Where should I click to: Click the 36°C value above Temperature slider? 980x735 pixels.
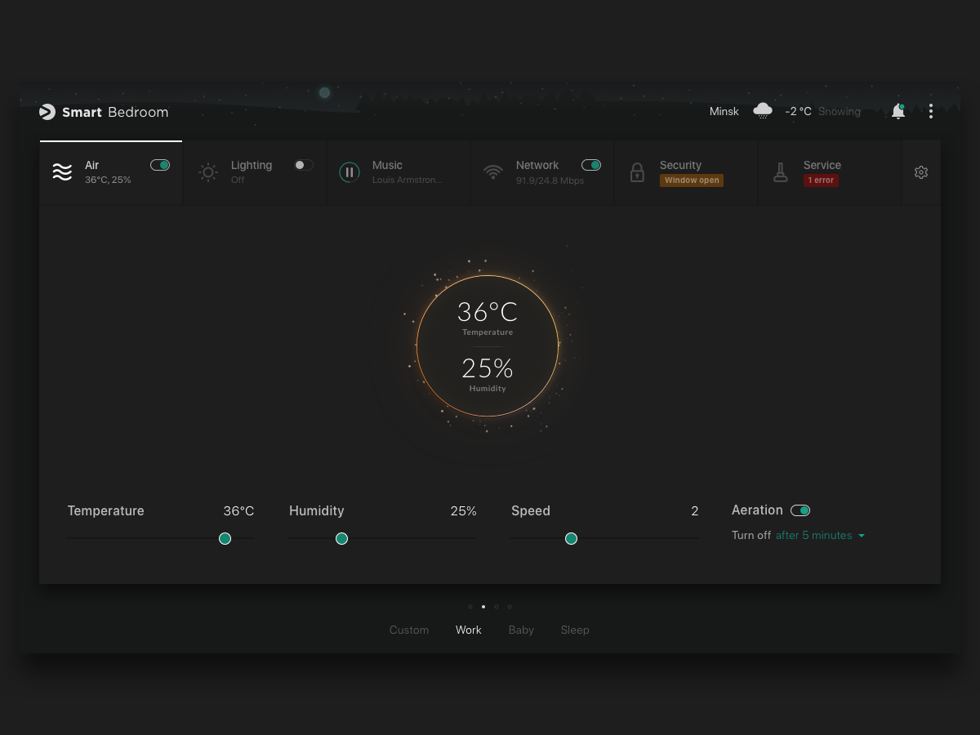tap(238, 511)
